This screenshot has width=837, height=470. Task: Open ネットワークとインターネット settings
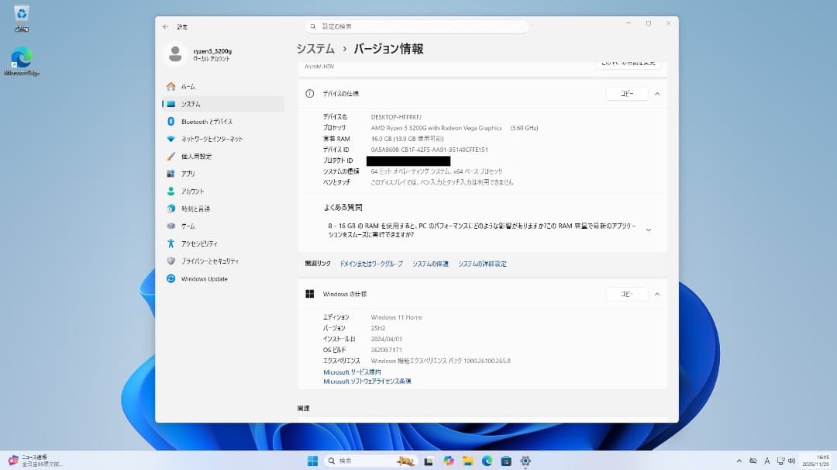(x=211, y=139)
